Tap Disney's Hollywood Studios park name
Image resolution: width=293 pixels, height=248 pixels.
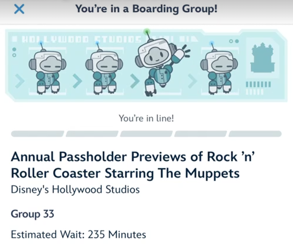click(75, 189)
